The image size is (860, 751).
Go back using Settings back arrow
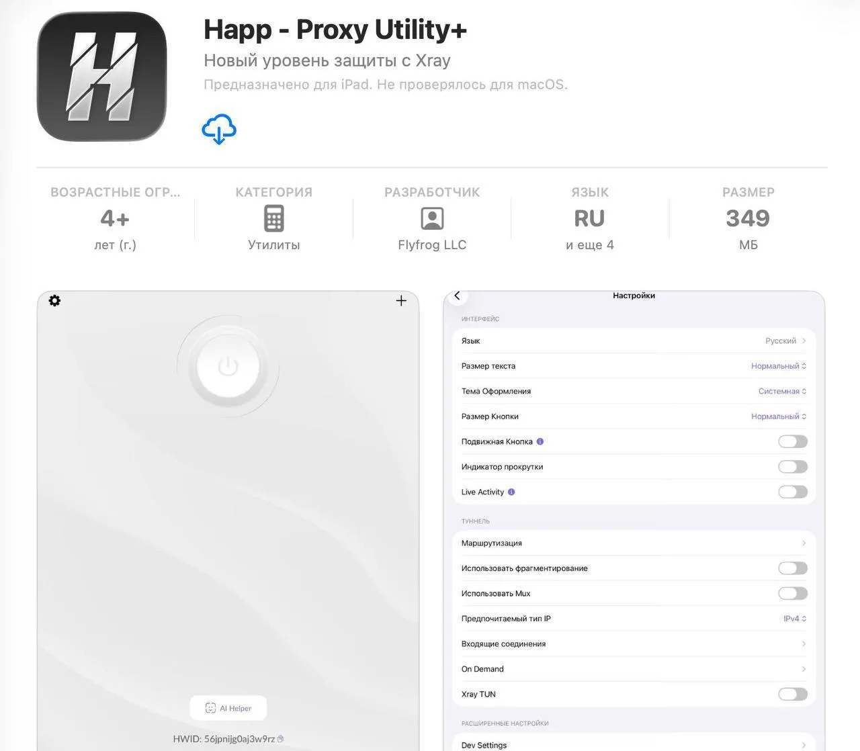457,296
